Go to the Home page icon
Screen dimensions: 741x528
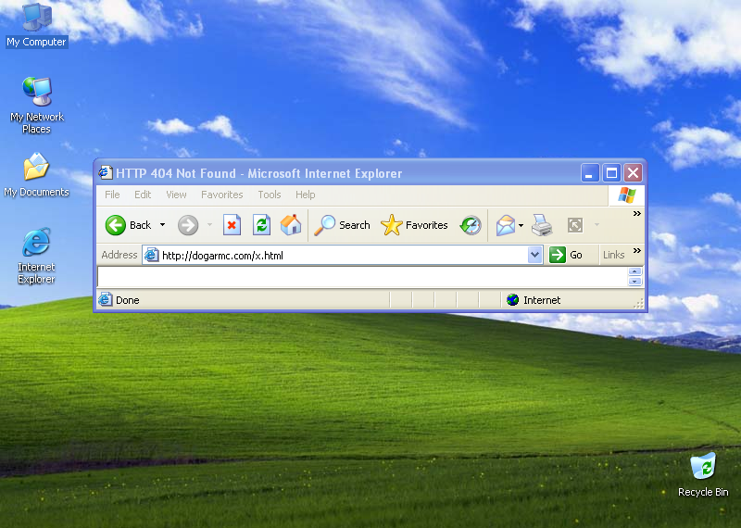[x=291, y=225]
